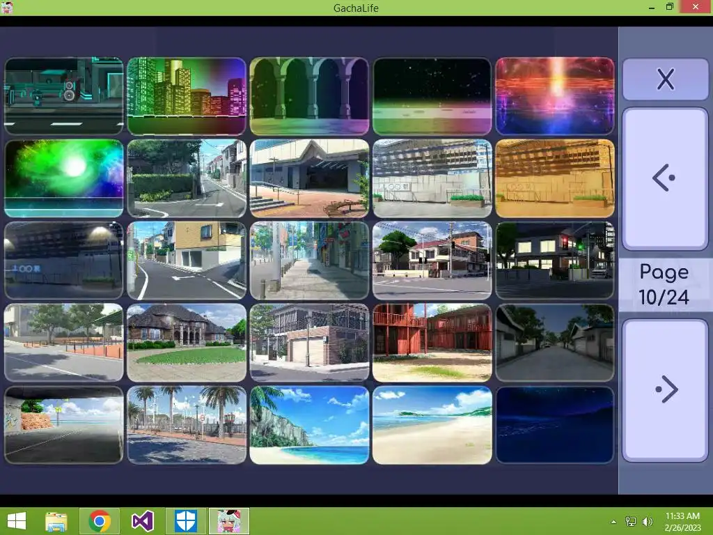Open Visual Studio from the taskbar
This screenshot has height=535, width=713.
click(x=142, y=521)
